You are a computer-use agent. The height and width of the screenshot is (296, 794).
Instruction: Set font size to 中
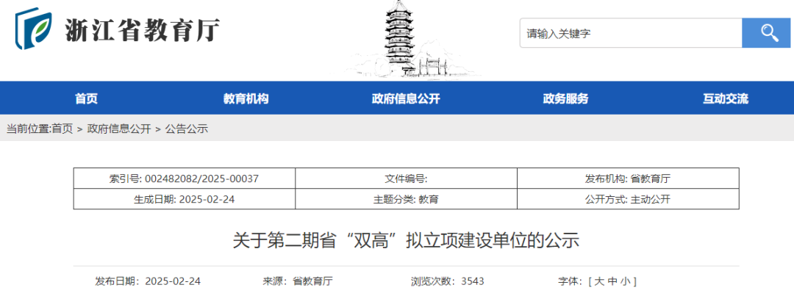(612, 281)
